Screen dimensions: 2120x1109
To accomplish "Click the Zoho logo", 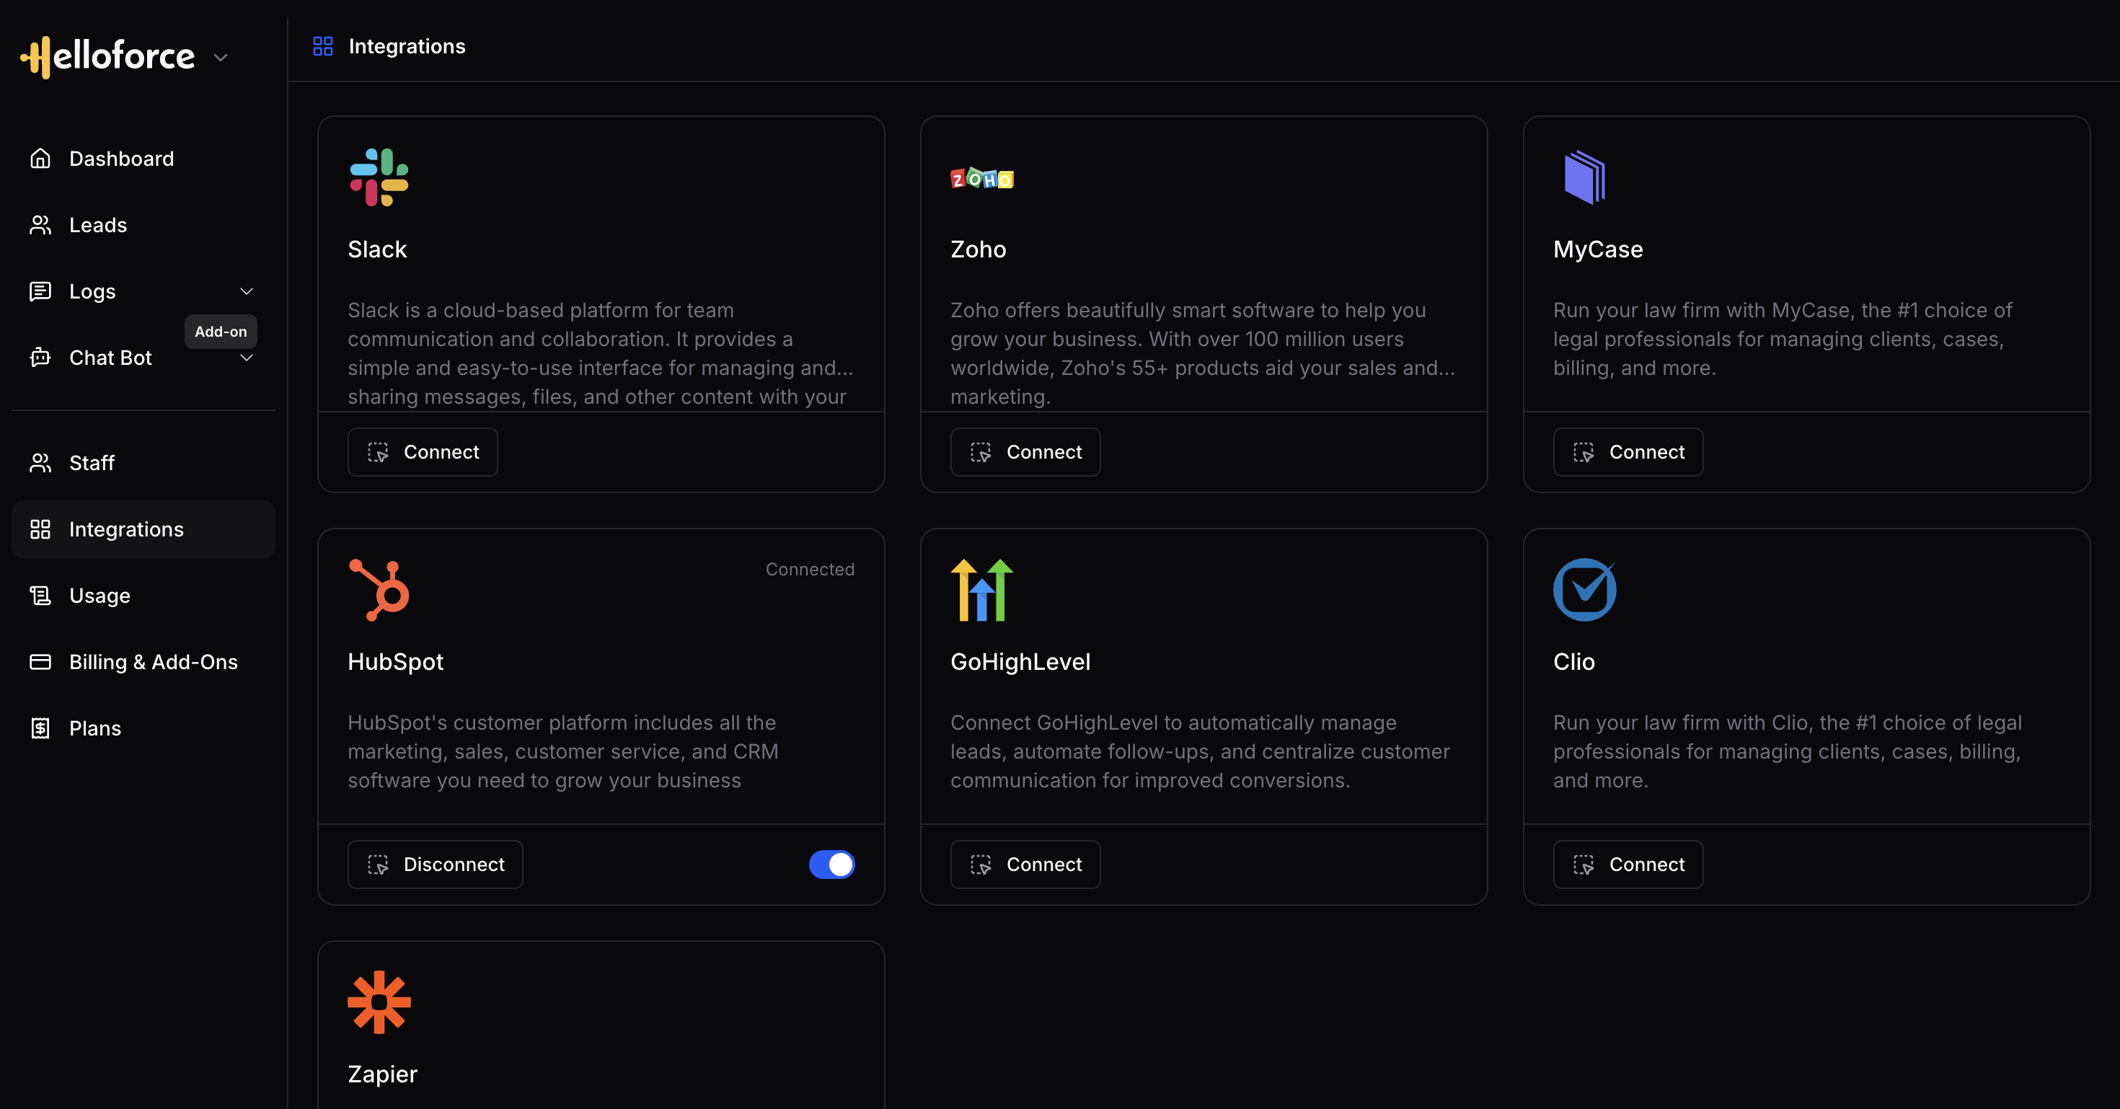I will (982, 179).
